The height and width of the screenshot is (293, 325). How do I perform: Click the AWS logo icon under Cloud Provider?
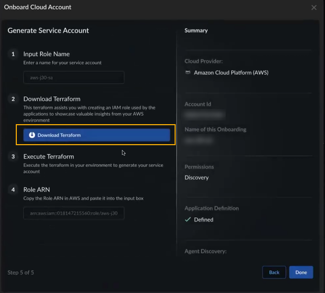[x=188, y=73]
